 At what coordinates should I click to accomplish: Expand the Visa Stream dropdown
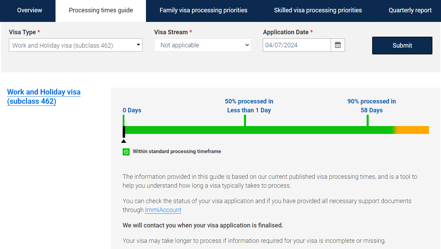(x=203, y=45)
